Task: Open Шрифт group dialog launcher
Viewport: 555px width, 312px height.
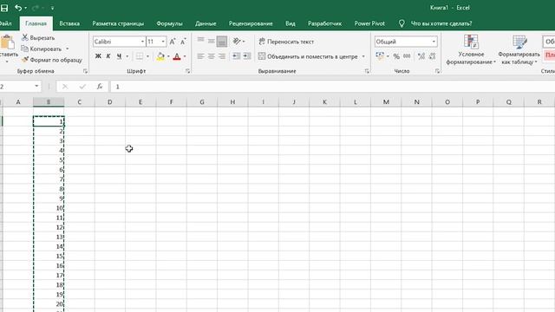Action: click(x=187, y=71)
